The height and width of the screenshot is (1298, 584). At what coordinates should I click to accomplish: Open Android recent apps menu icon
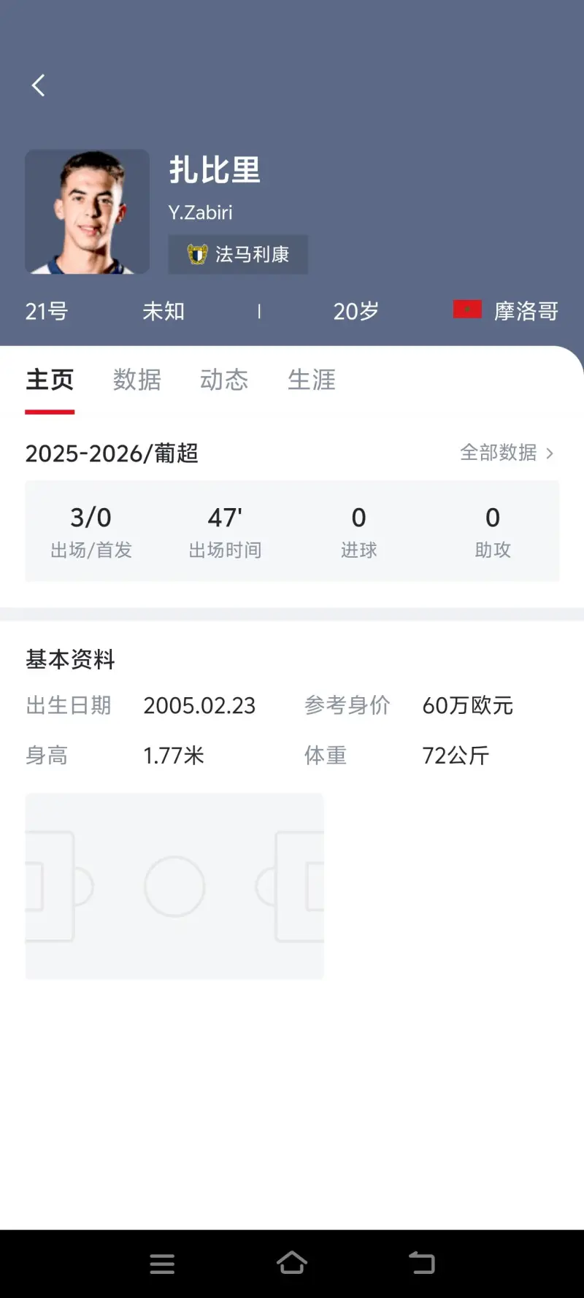pyautogui.click(x=162, y=1264)
